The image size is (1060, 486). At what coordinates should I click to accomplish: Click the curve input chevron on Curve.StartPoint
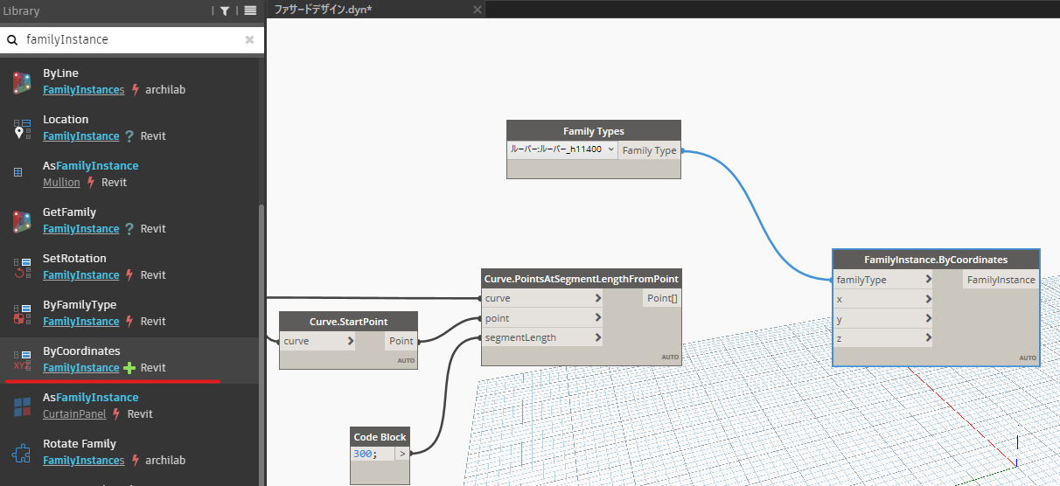(x=350, y=341)
